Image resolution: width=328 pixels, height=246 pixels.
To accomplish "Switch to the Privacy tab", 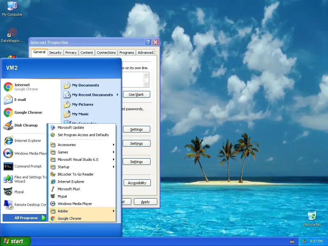I will [71, 53].
